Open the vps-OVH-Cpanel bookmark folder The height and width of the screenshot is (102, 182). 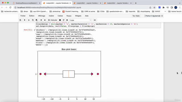tap(39, 11)
